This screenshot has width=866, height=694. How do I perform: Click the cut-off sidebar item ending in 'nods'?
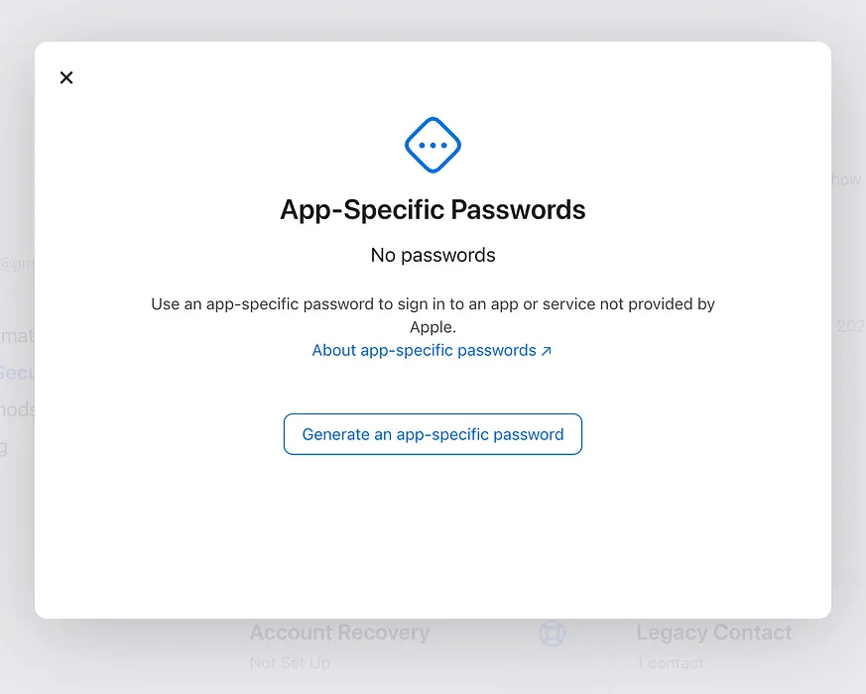(17, 409)
